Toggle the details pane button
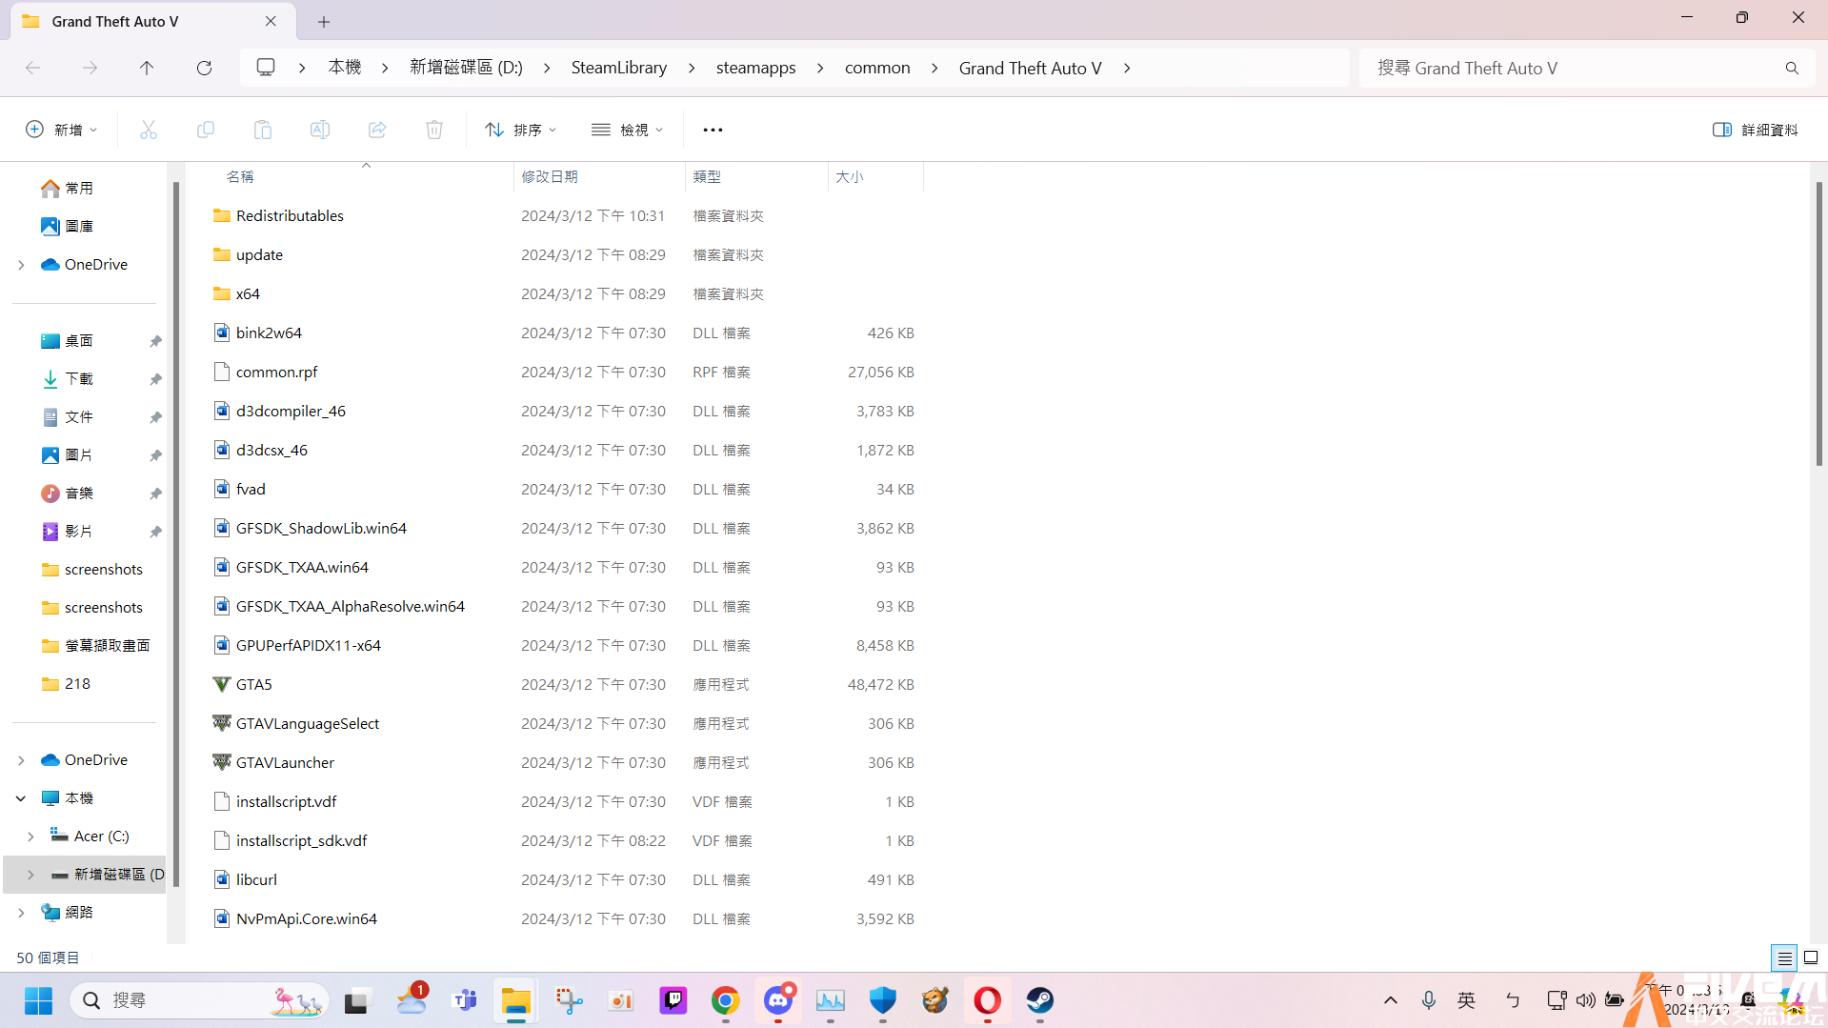Screen dimensions: 1828x1028 tap(1755, 130)
